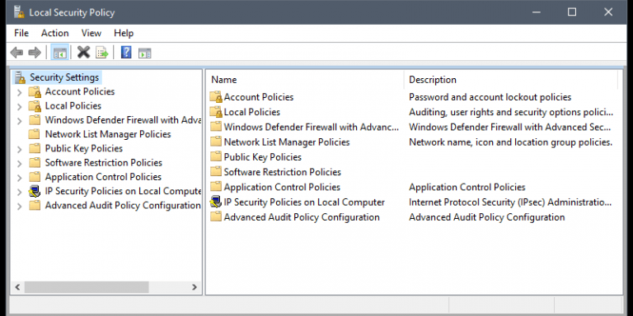Expand Public Key Policies tree node

point(20,149)
